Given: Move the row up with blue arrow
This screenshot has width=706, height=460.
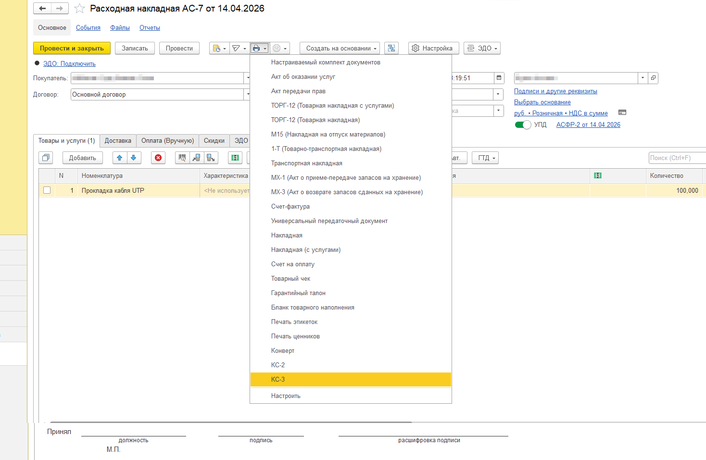Looking at the screenshot, I should (120, 158).
